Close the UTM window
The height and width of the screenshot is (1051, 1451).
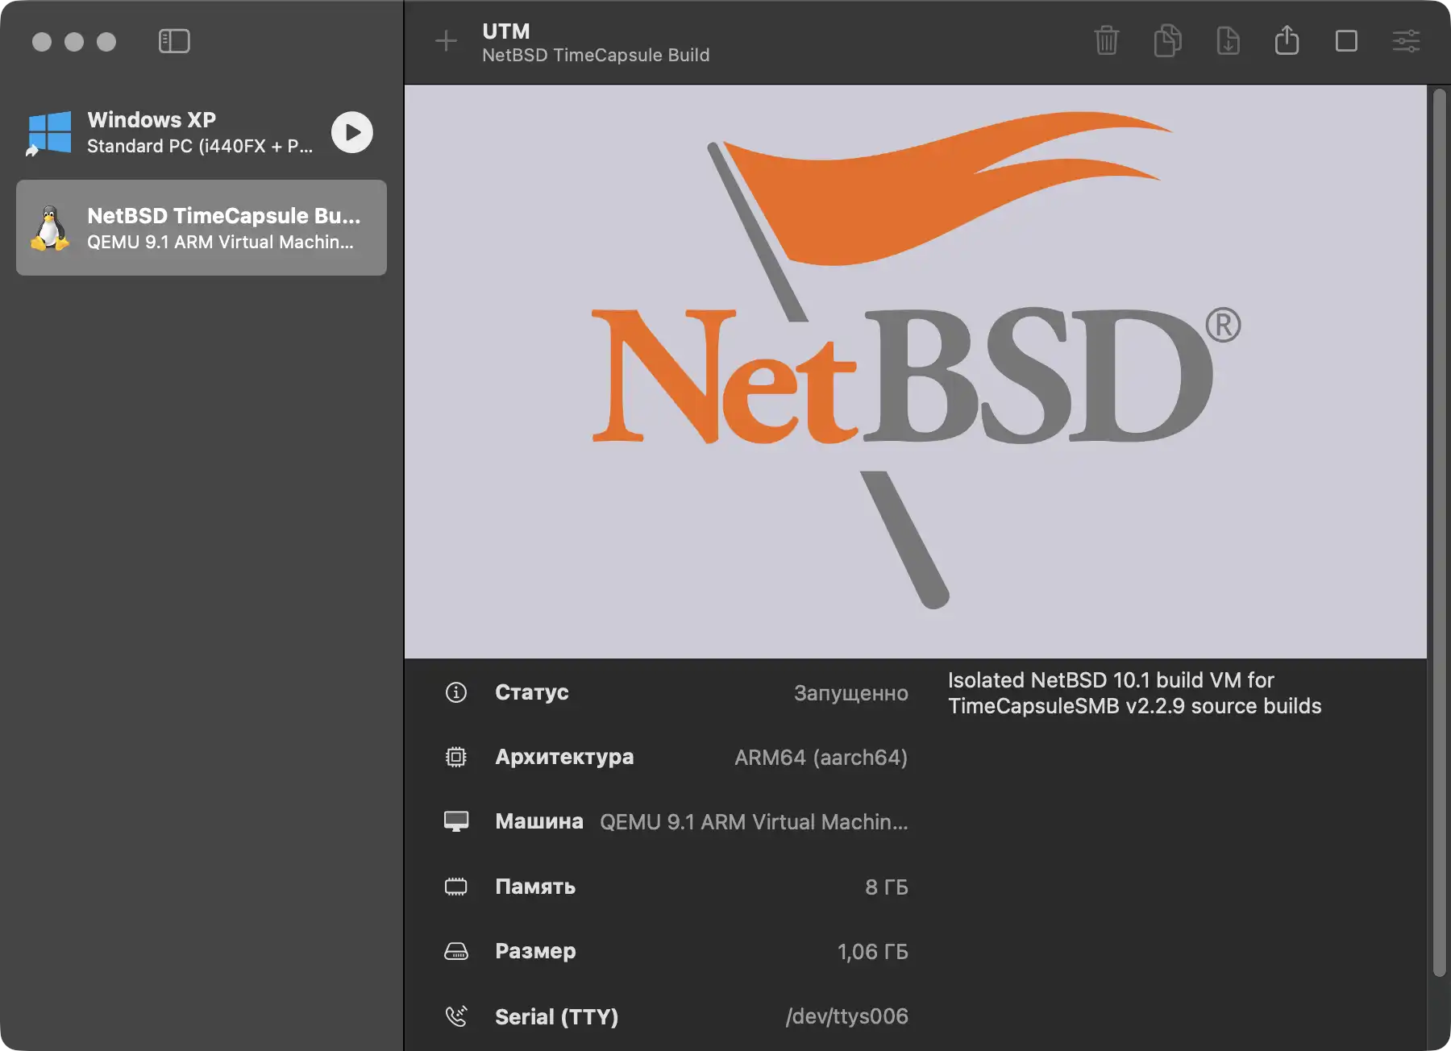click(42, 42)
